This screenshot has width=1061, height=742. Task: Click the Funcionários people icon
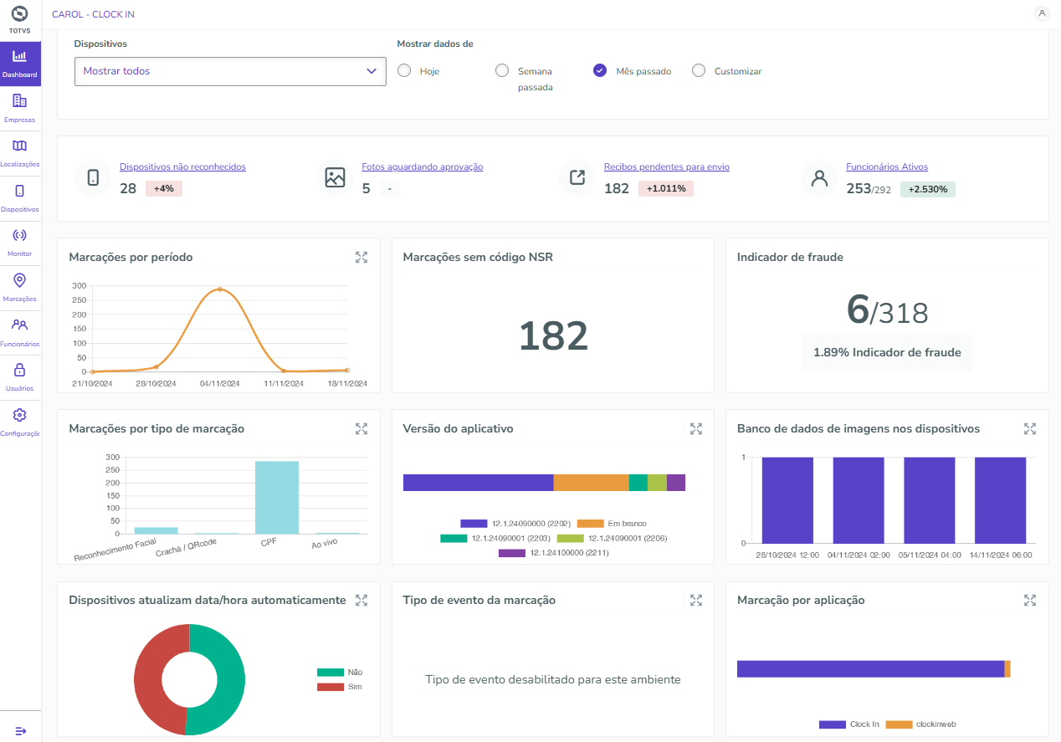coord(20,325)
